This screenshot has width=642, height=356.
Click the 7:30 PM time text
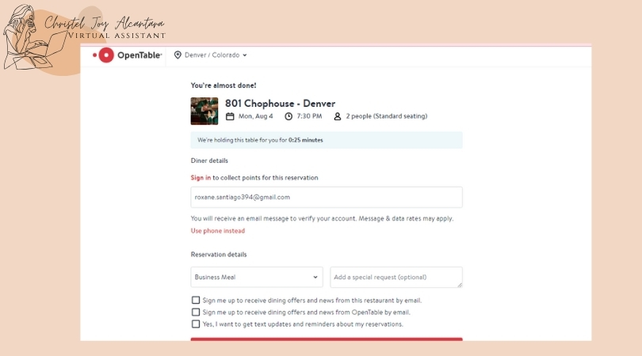(309, 116)
